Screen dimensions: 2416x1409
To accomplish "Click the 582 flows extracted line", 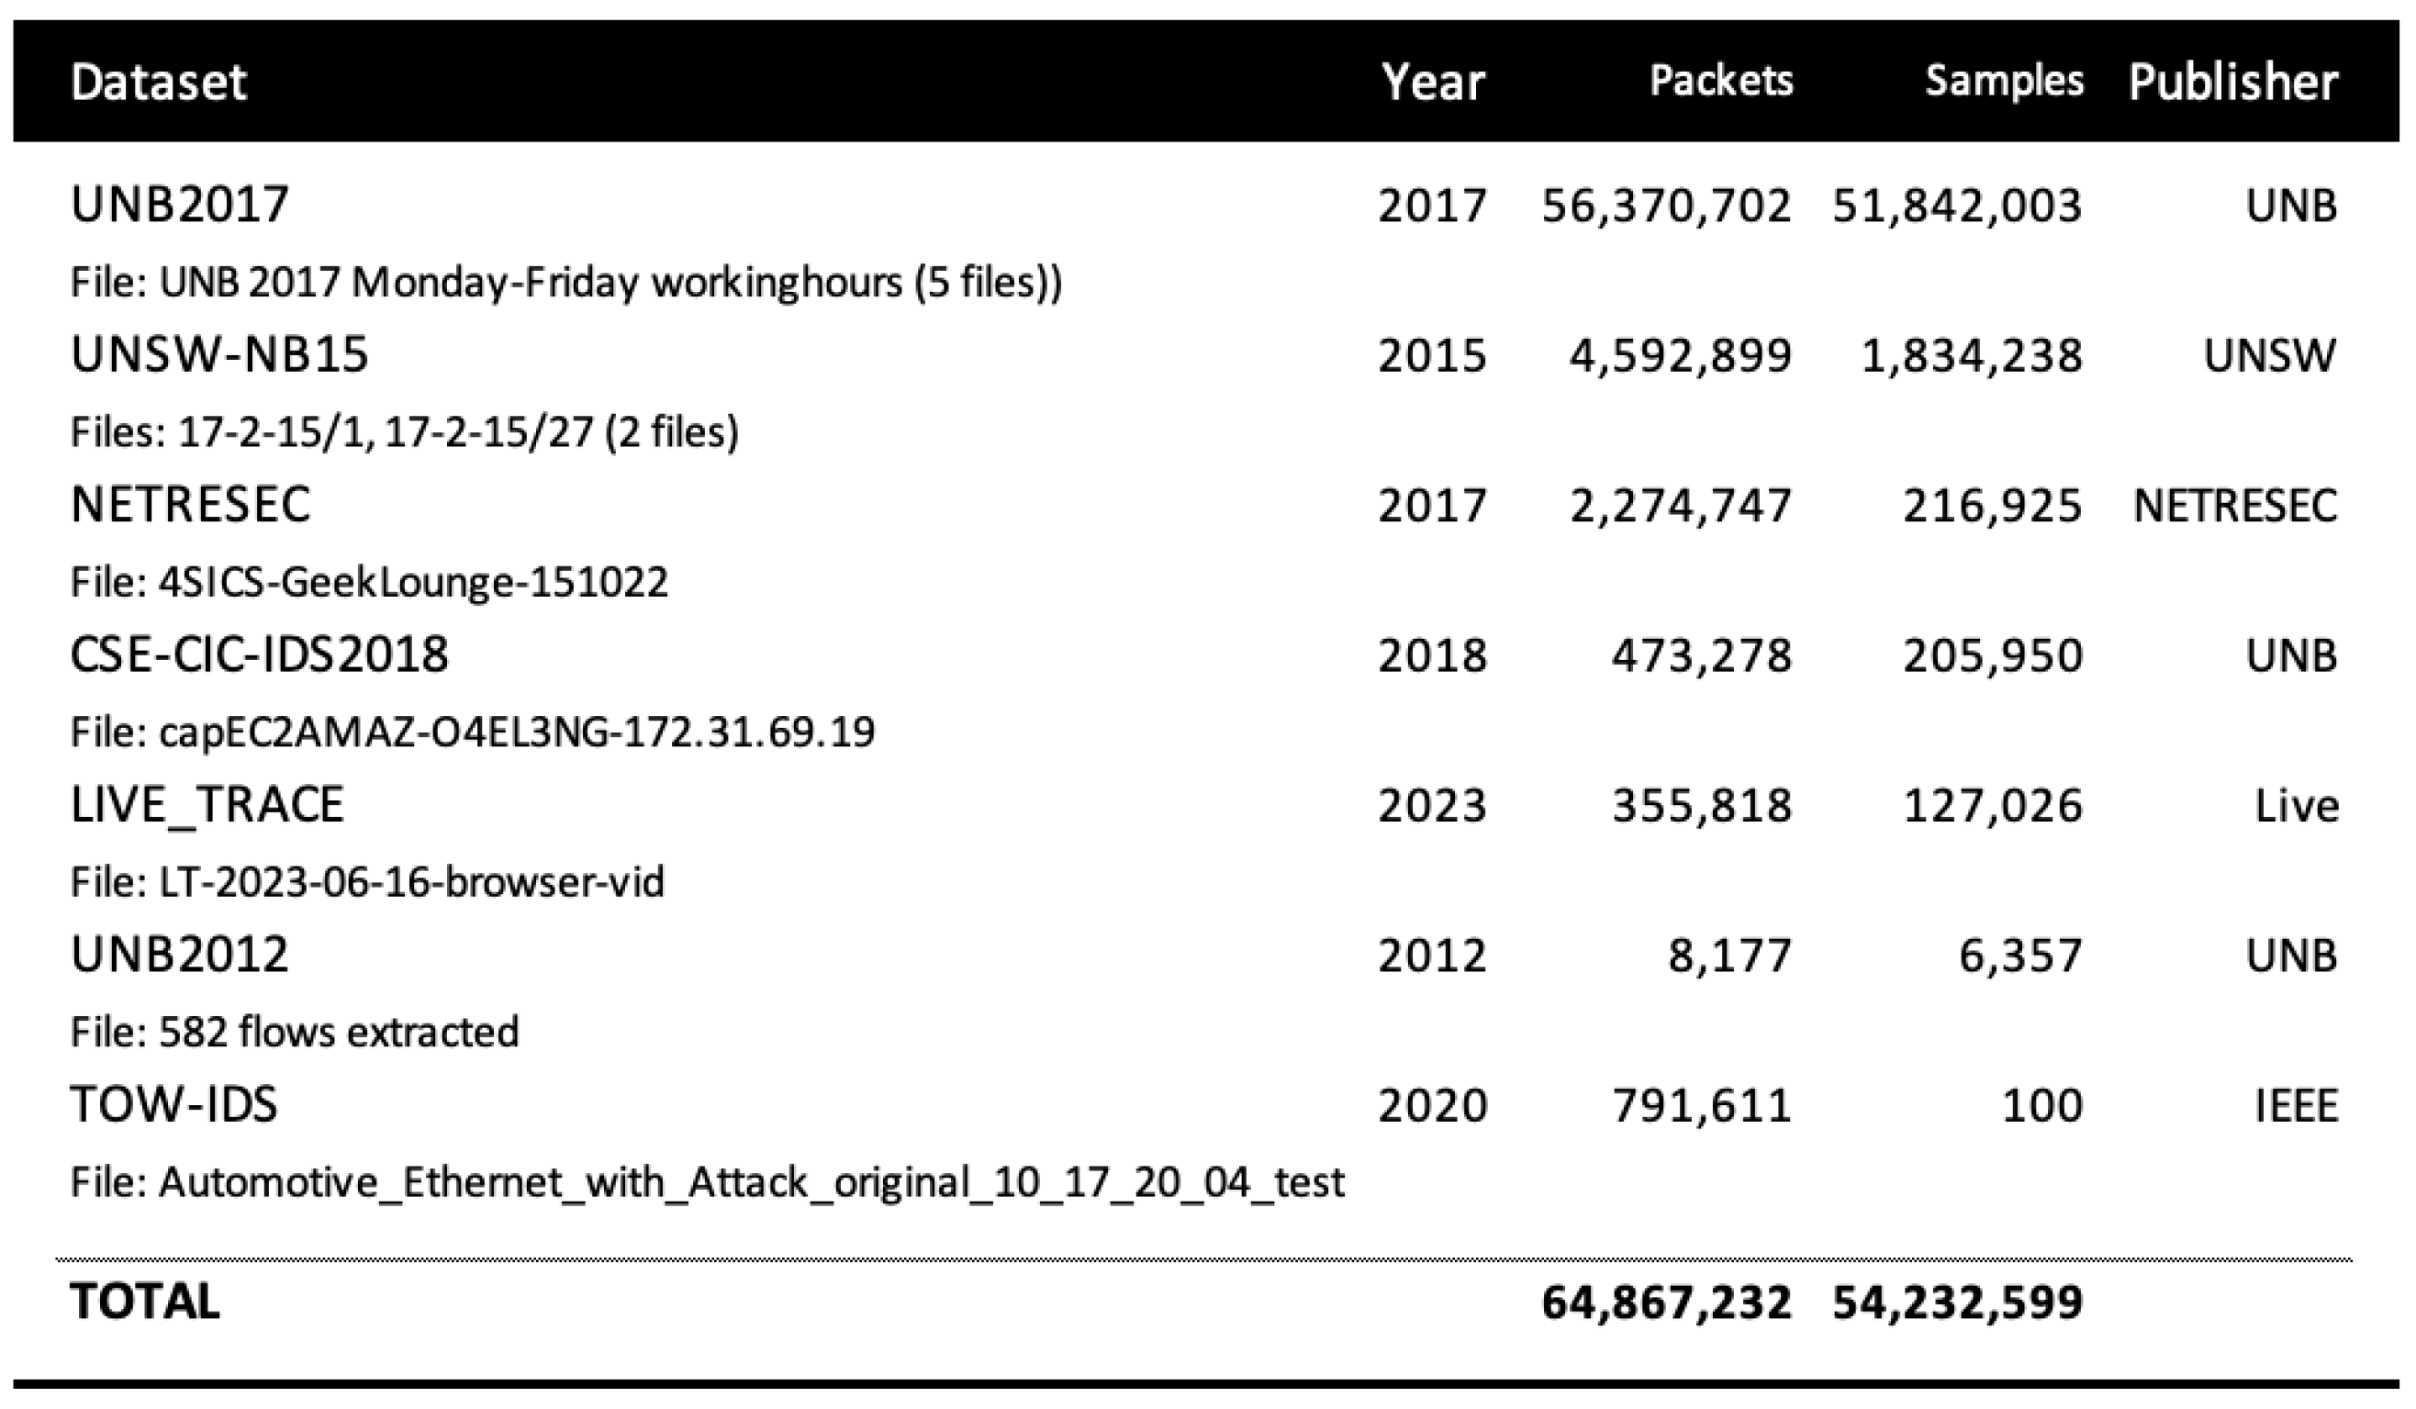I will [295, 1033].
